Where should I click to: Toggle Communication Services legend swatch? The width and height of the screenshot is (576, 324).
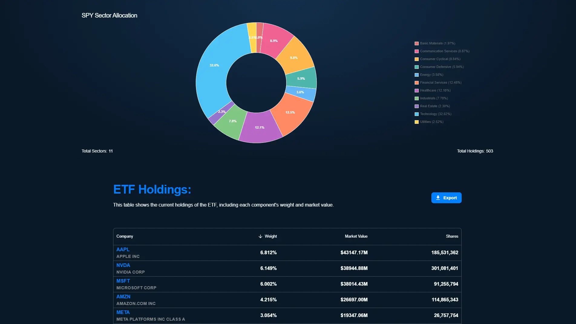pos(417,51)
